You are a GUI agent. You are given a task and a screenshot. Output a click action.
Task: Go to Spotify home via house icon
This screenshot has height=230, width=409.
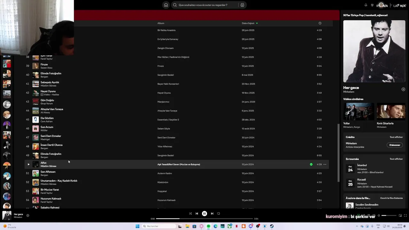tap(166, 5)
